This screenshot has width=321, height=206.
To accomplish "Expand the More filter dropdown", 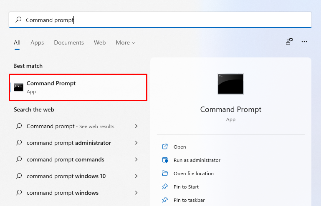I will tap(125, 42).
